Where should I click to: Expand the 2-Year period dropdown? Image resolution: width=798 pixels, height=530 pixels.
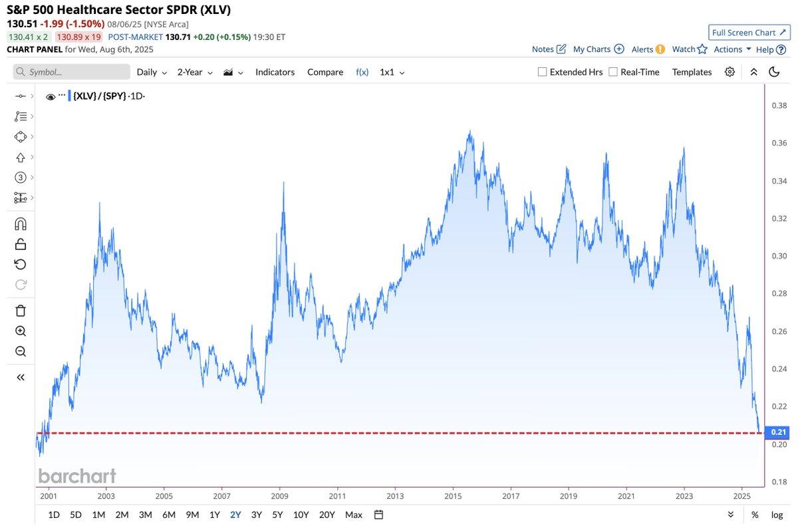click(x=195, y=72)
